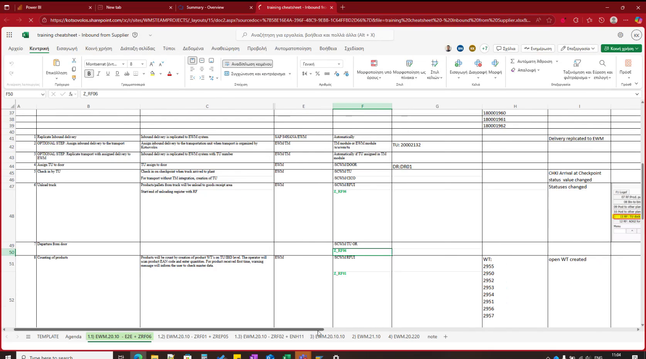Toggle bold formatting
This screenshot has width=646, height=359.
pyautogui.click(x=89, y=73)
